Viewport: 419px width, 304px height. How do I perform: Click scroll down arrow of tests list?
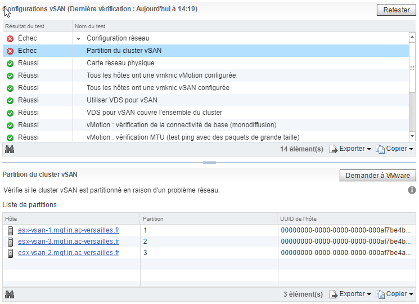click(x=412, y=137)
